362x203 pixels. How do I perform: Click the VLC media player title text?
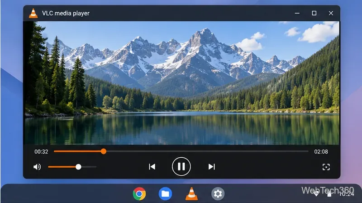click(66, 13)
